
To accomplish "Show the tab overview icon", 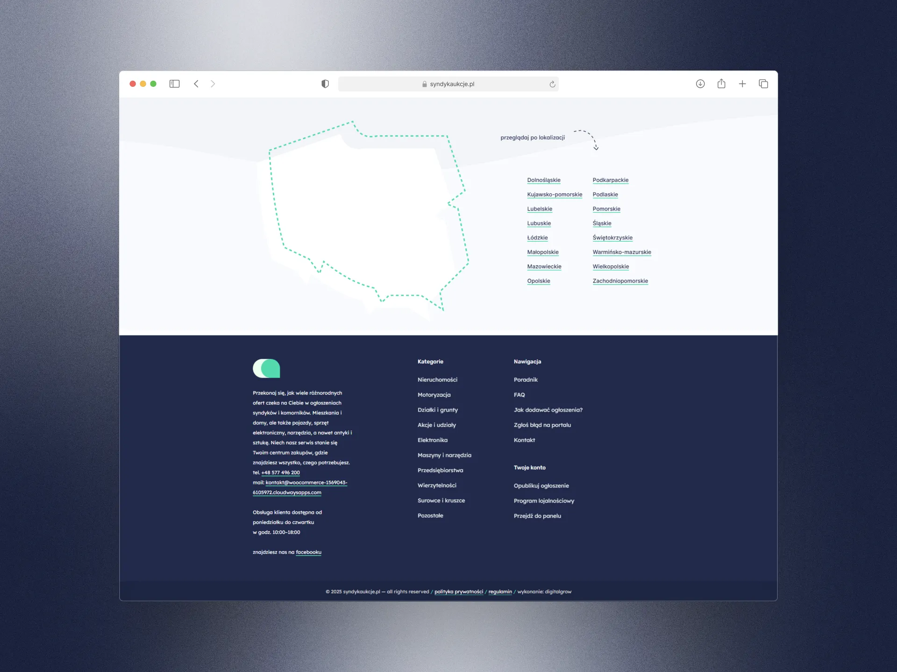I will (x=763, y=84).
